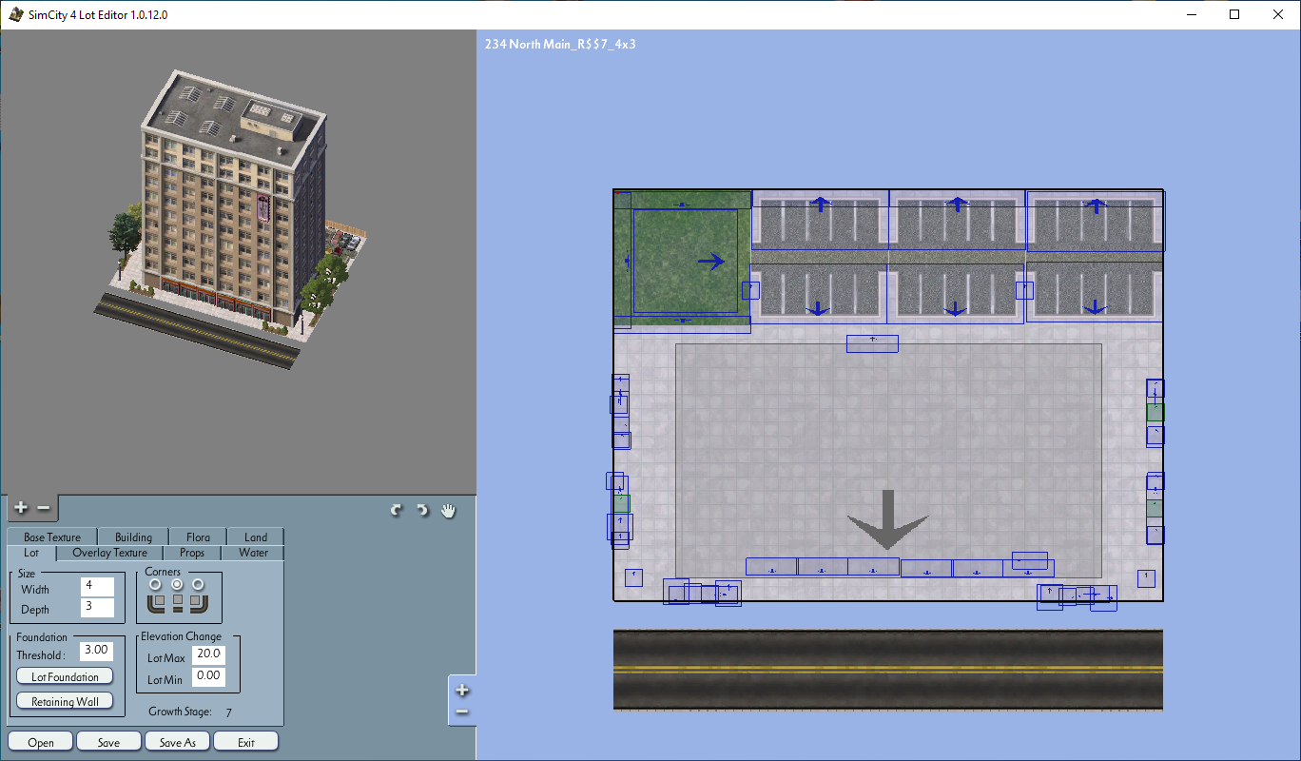Screen dimensions: 1301x761
Task: Open the Props tab
Action: [x=192, y=553]
